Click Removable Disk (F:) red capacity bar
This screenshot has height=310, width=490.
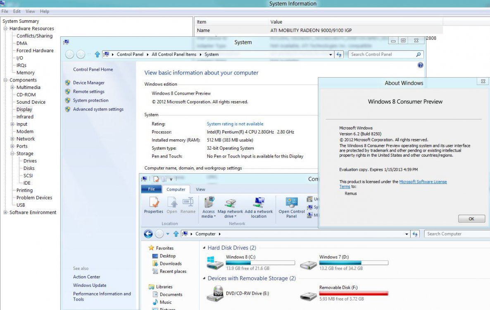point(354,293)
